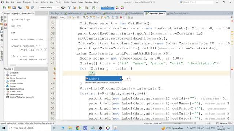Click the top search field
This screenshot has height=131, width=234.
tap(198, 3)
